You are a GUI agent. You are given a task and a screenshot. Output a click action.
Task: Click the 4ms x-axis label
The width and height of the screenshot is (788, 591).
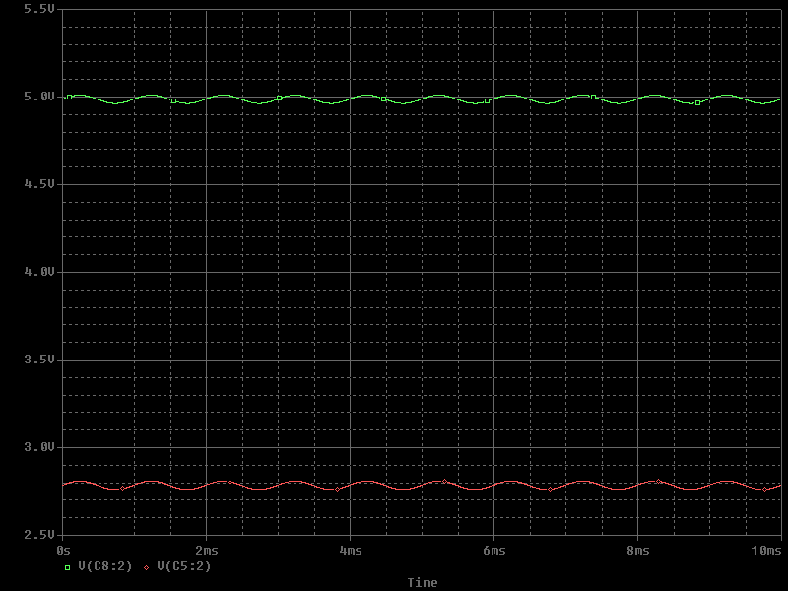pos(351,551)
